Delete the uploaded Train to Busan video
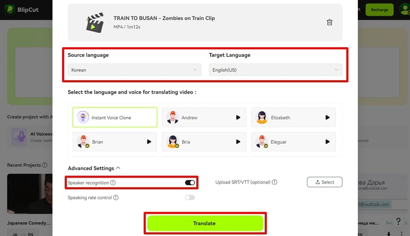Viewport: 410px width, 236px height. (329, 23)
